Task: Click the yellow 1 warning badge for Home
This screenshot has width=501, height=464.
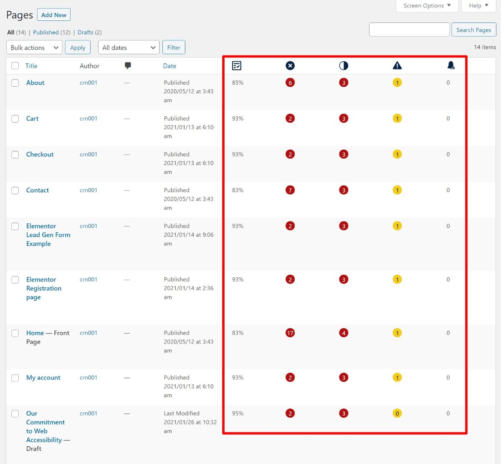Action: [397, 333]
